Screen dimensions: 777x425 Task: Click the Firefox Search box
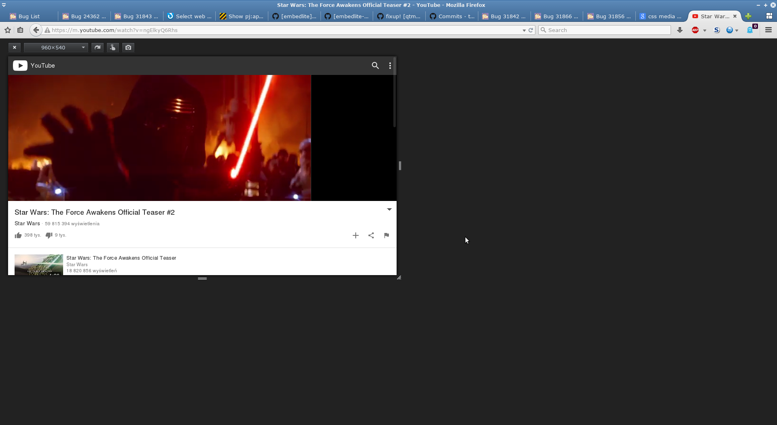(x=605, y=30)
